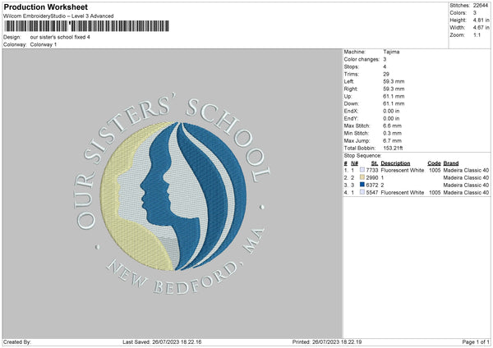
Task: Select the stitch count '5547' in row 4
Action: pyautogui.click(x=372, y=193)
